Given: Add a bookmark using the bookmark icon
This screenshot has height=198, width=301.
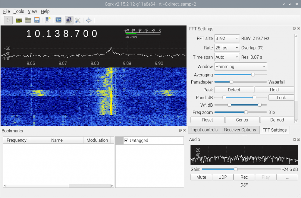Looking at the screenshot, I should click(x=48, y=20).
